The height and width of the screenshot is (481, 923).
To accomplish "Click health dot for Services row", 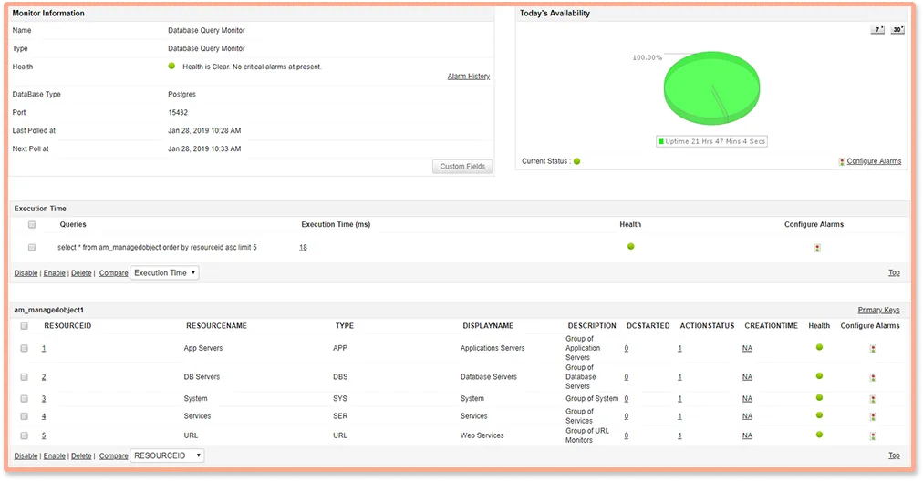I will point(819,415).
